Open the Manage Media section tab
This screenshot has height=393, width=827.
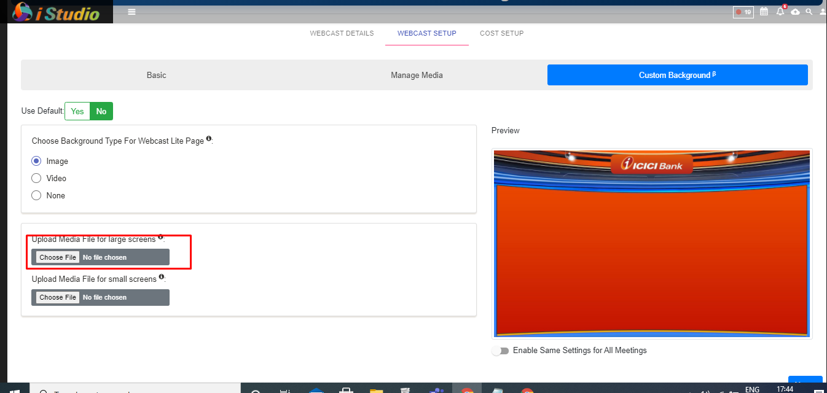(x=417, y=75)
